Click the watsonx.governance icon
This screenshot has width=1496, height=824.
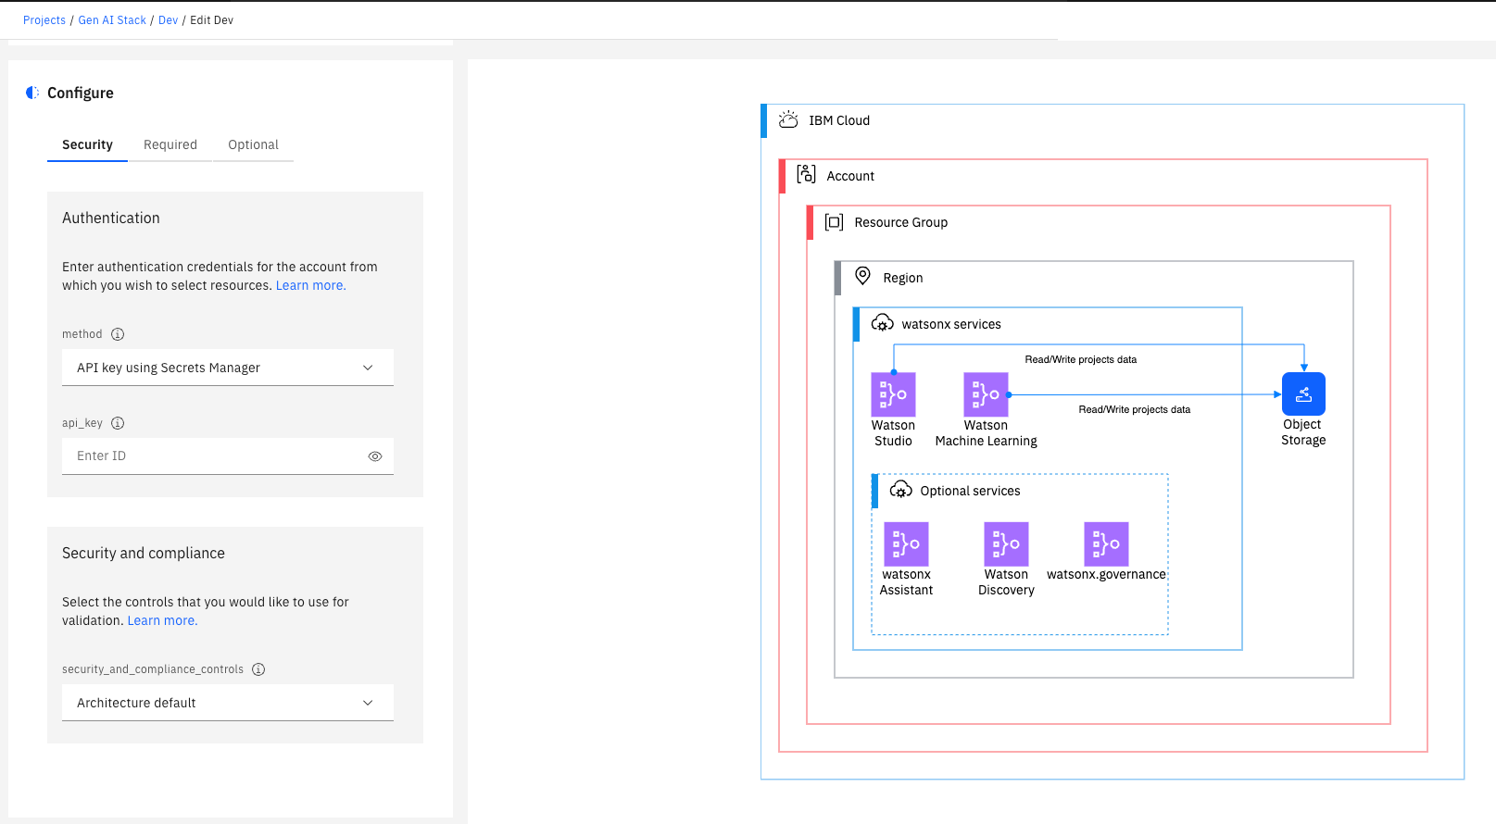click(1106, 544)
